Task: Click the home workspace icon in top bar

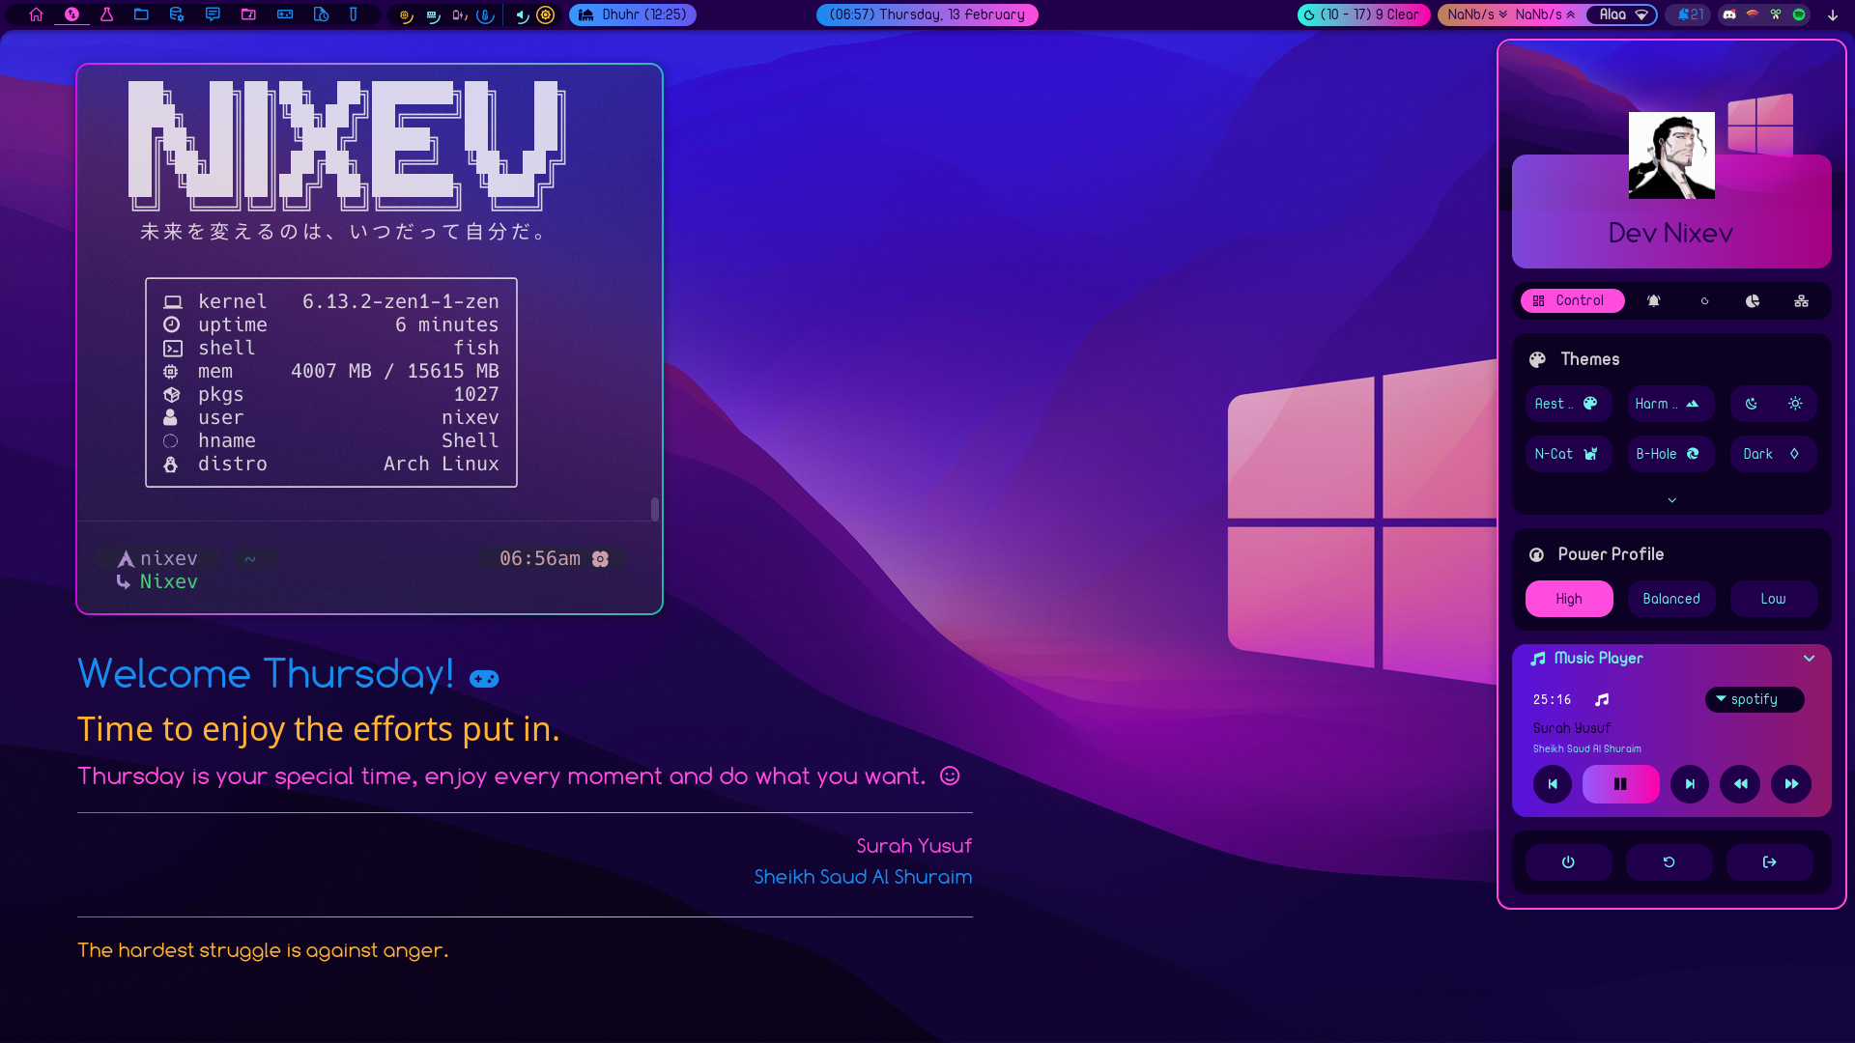Action: (x=36, y=14)
